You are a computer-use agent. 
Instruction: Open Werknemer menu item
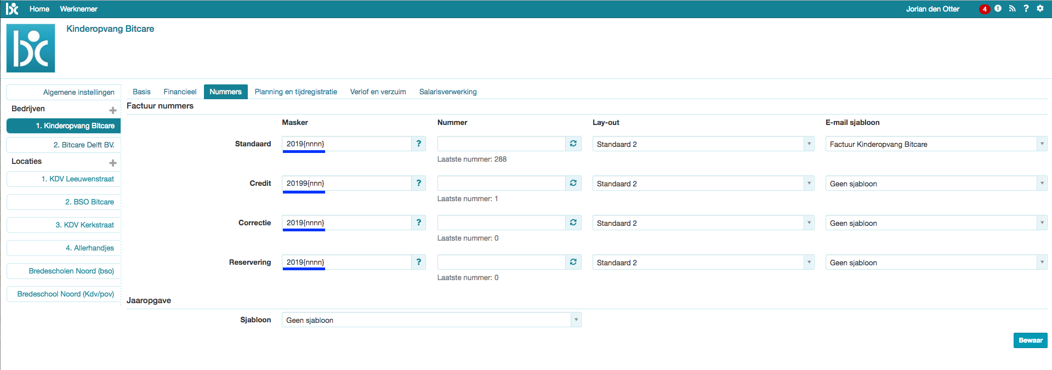coord(78,9)
